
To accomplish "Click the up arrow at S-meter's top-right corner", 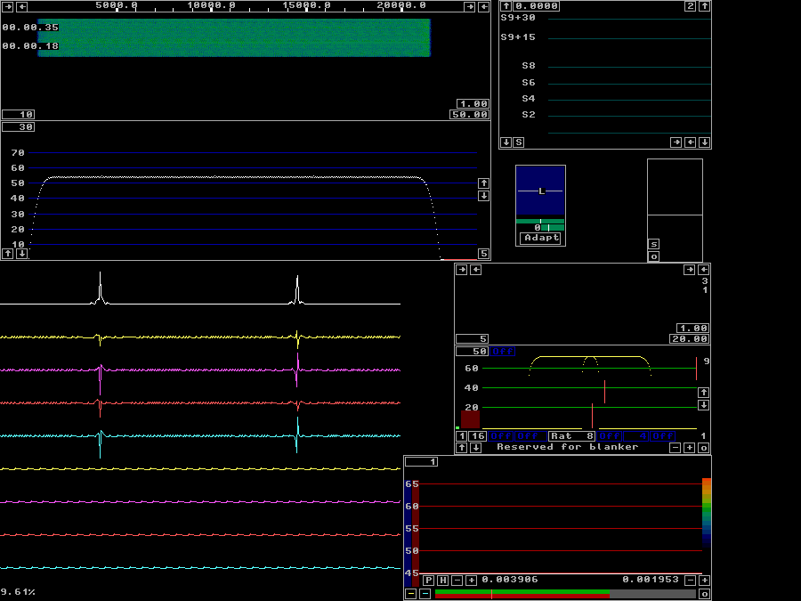I will point(705,6).
